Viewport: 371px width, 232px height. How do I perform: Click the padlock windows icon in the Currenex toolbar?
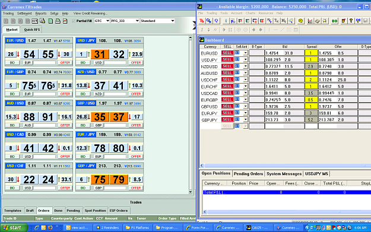click(x=43, y=21)
